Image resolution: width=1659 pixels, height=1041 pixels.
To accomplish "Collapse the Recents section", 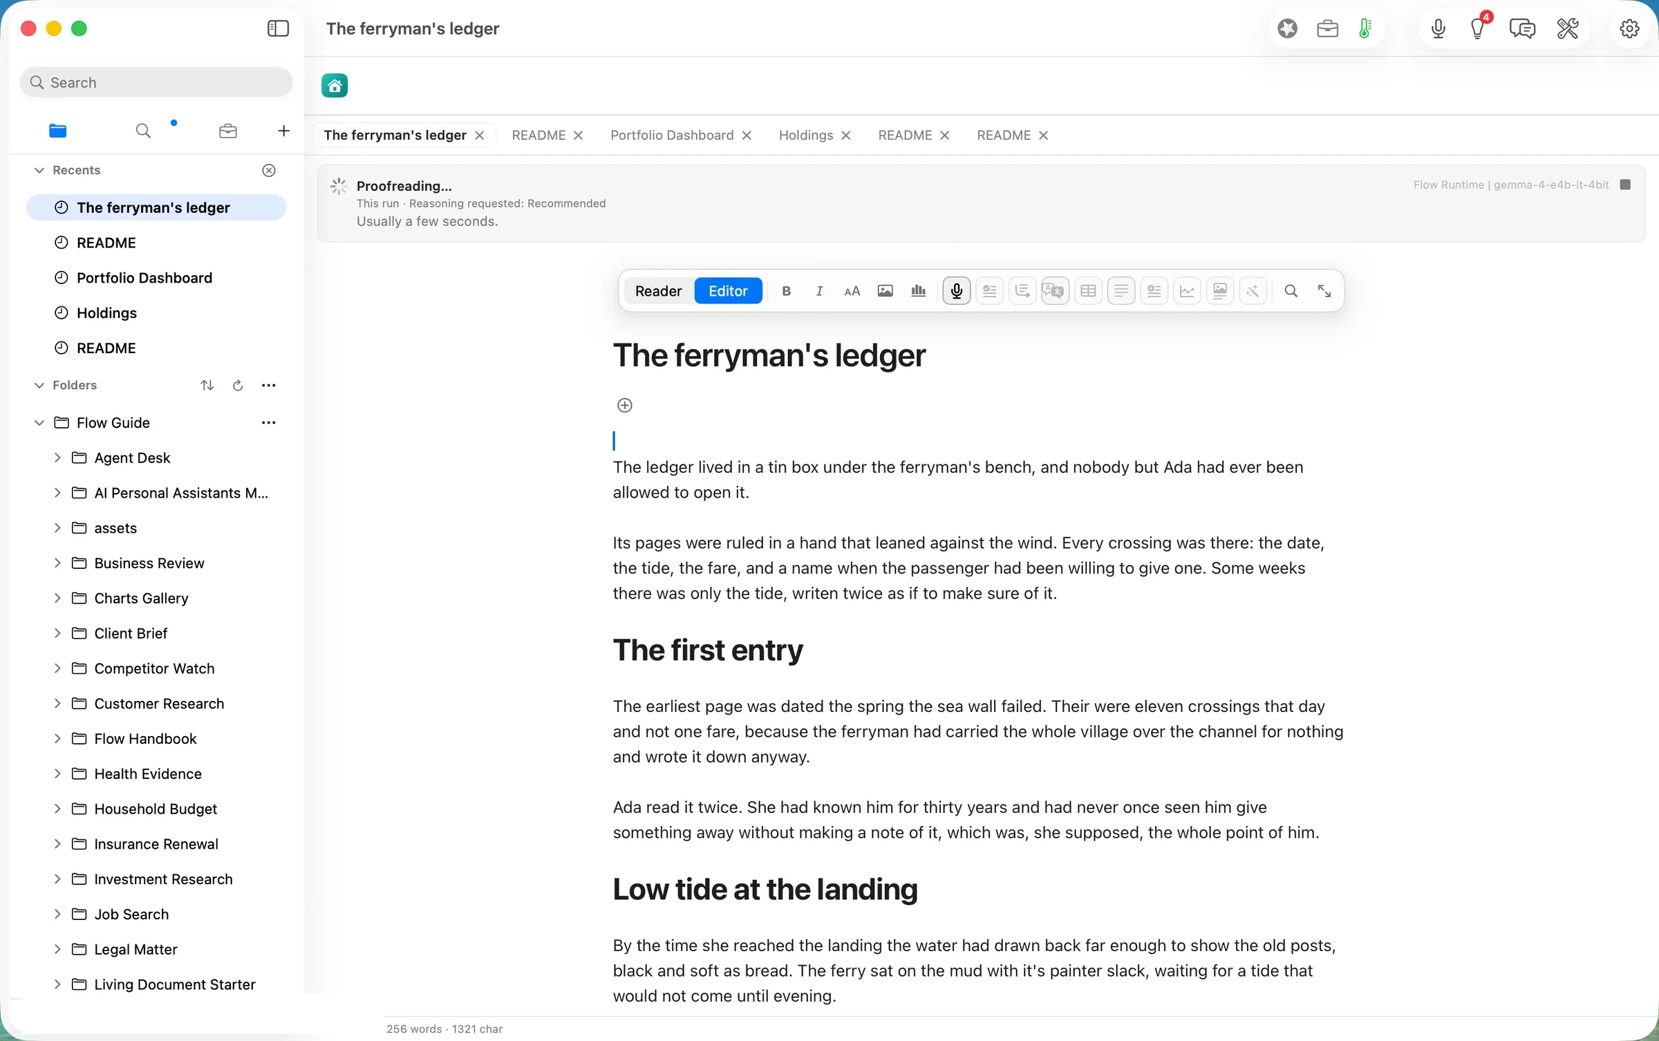I will click(x=39, y=170).
